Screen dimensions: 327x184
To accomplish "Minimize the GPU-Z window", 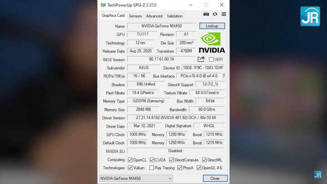I will coord(190,5).
